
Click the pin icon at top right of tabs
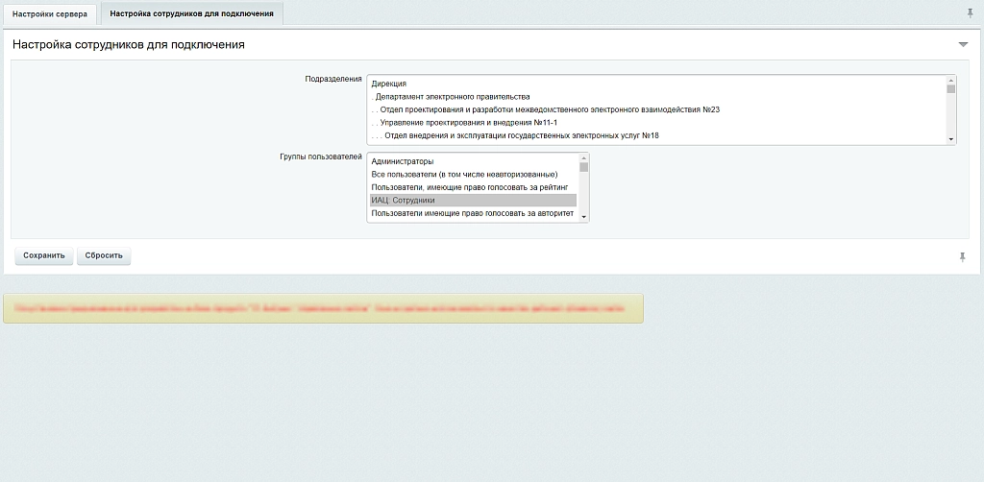(x=971, y=12)
